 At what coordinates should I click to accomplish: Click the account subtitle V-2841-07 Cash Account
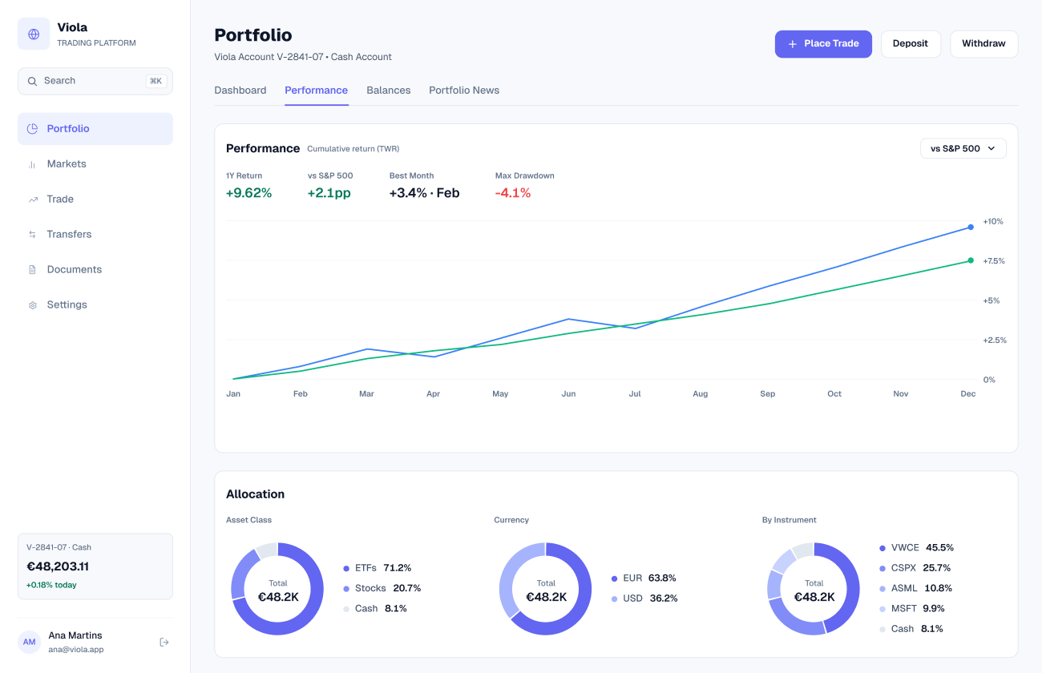[303, 57]
